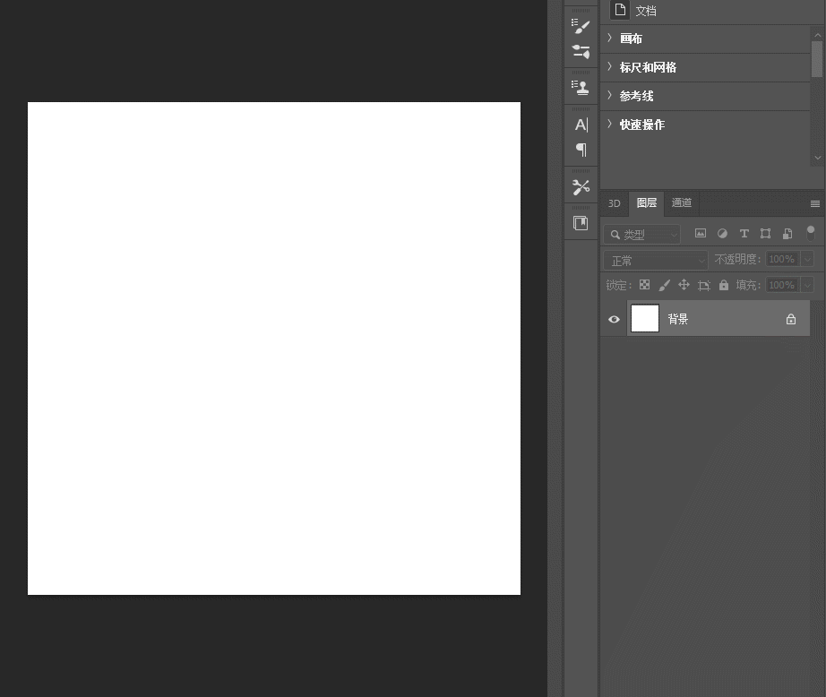This screenshot has width=826, height=697.
Task: Open the Adjustments sliders panel icon
Action: click(581, 52)
